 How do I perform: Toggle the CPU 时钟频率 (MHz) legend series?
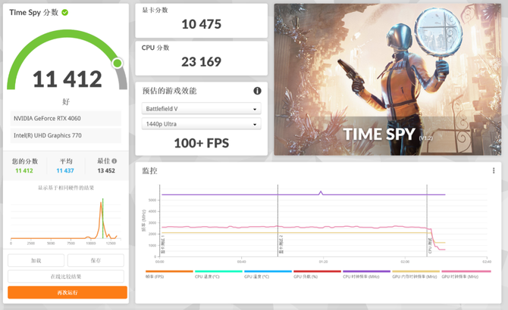click(x=366, y=274)
